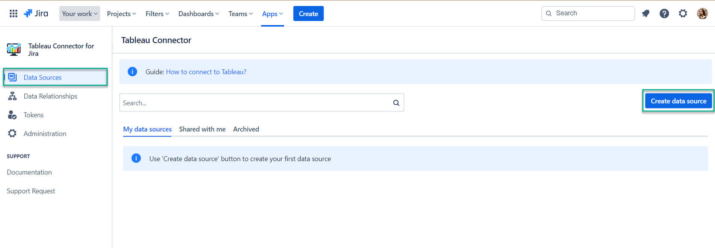Click the Create data source button

[x=678, y=101]
